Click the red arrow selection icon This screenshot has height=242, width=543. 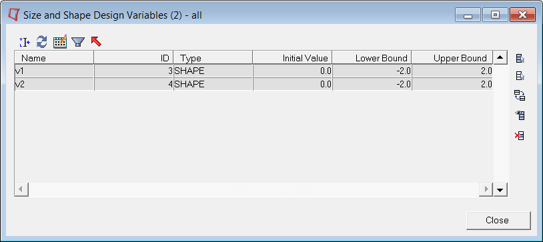(96, 41)
